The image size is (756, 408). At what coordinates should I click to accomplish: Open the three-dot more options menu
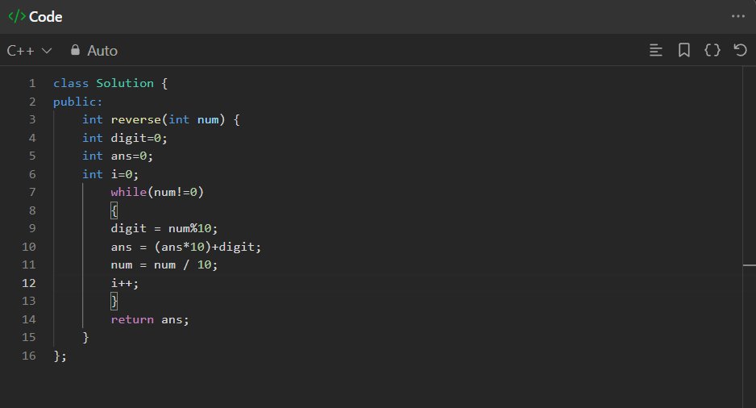tap(738, 16)
